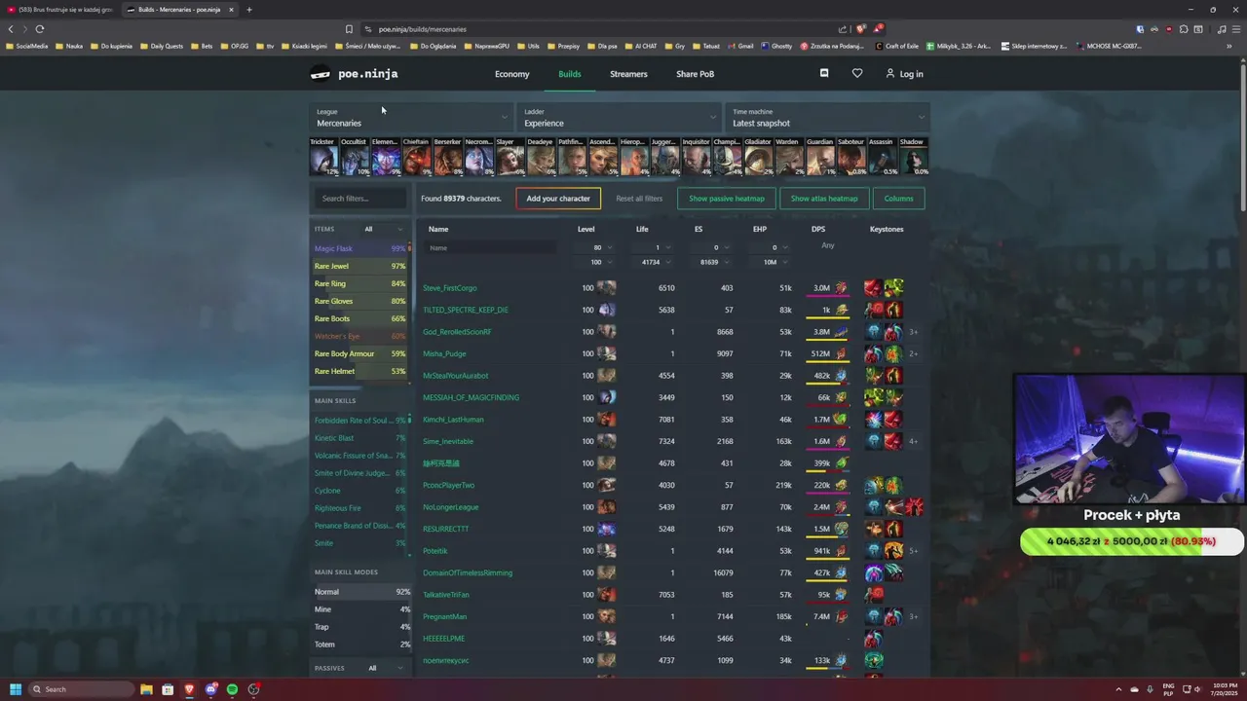Click Show atlas heatmap button
The image size is (1247, 701).
pos(824,199)
